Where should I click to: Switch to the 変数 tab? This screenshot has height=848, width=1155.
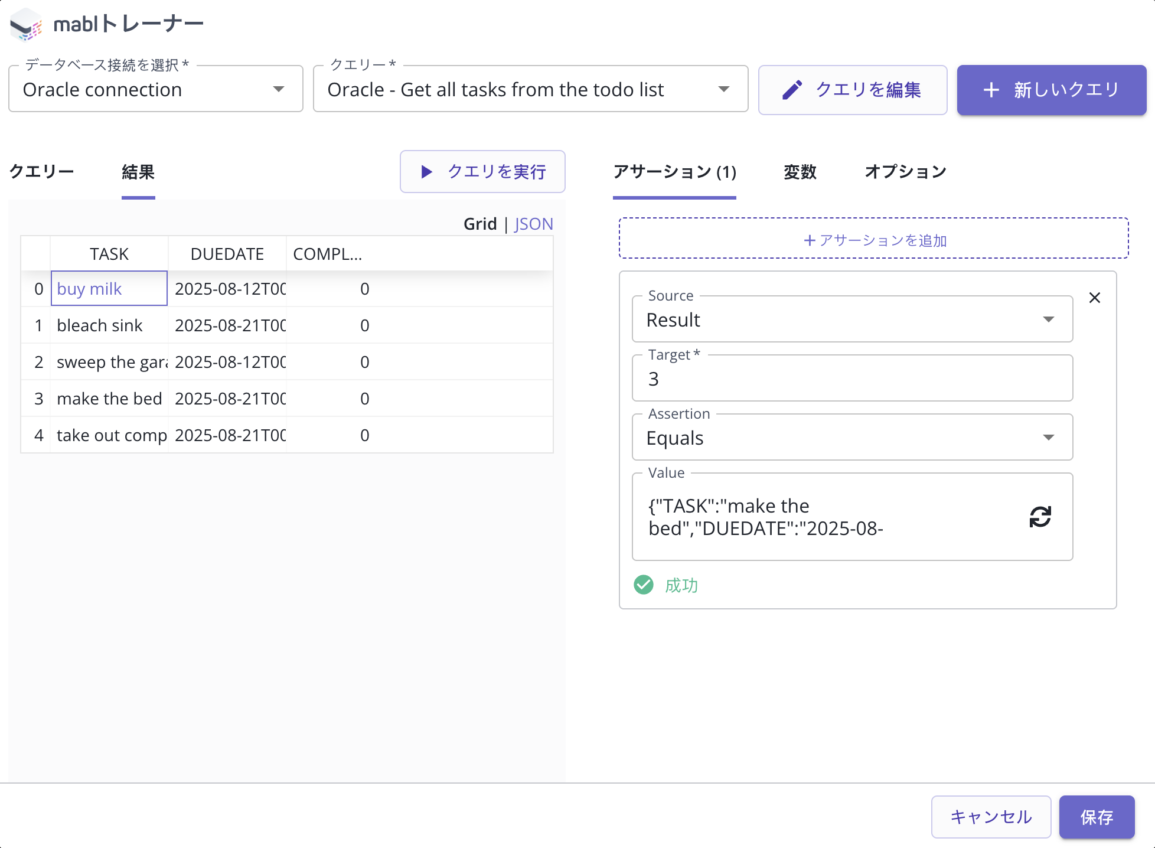click(800, 172)
